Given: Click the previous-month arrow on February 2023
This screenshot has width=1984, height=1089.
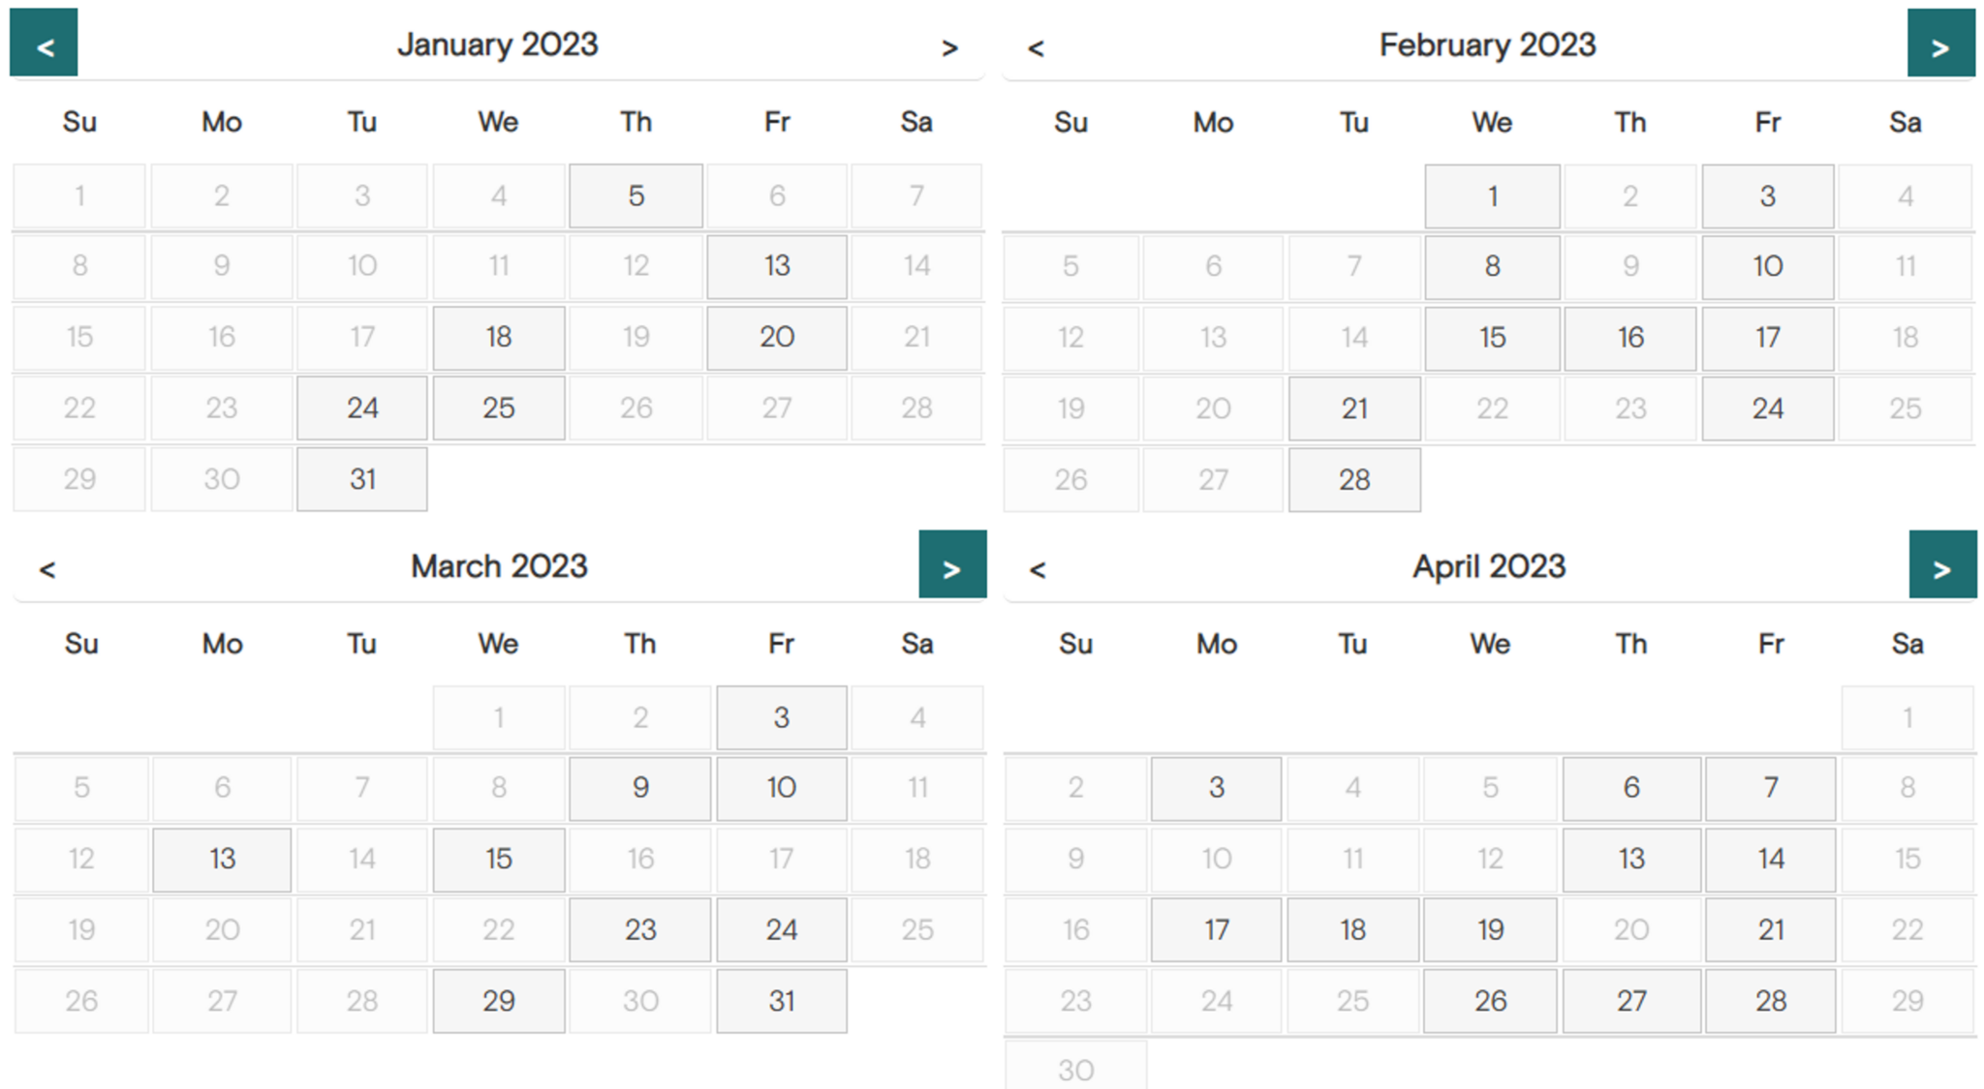Looking at the screenshot, I should [1035, 47].
